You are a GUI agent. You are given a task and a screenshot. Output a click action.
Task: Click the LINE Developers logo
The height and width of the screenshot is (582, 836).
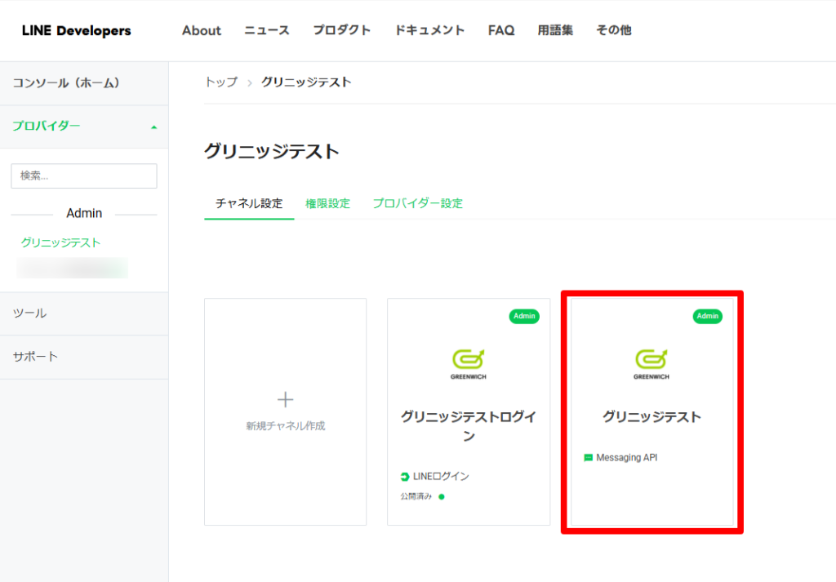tap(76, 31)
